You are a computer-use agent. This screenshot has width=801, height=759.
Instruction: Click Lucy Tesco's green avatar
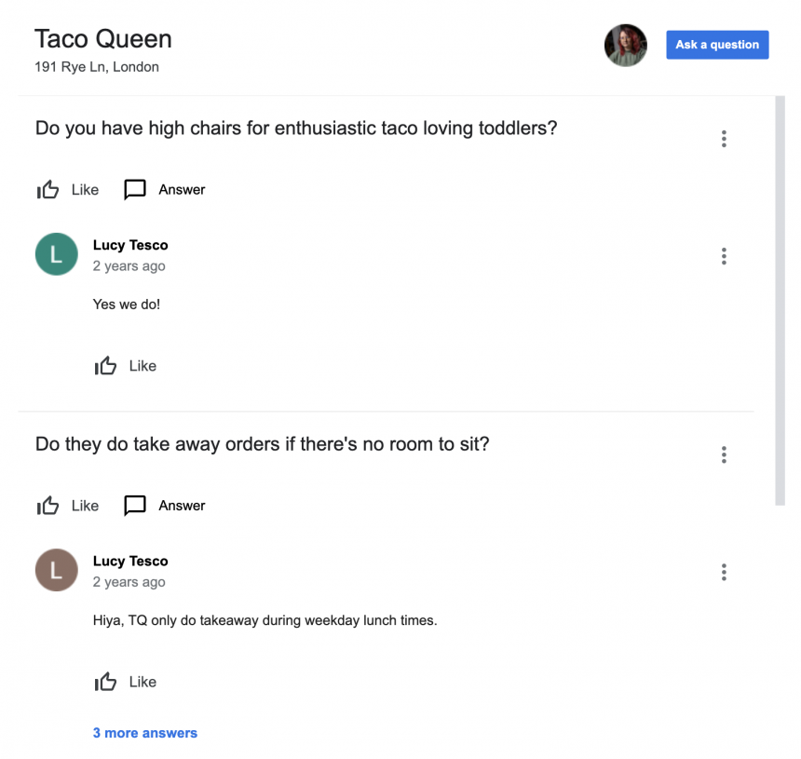[56, 254]
